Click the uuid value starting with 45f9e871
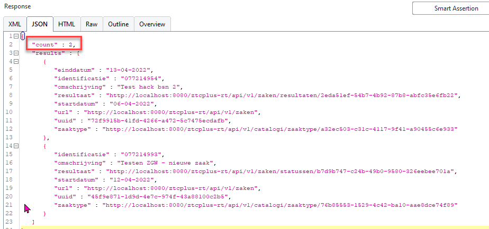The width and height of the screenshot is (489, 229). (158, 196)
